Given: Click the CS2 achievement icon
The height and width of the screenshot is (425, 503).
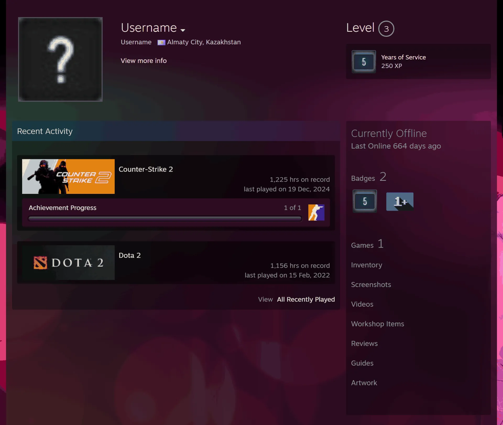Looking at the screenshot, I should coord(316,212).
